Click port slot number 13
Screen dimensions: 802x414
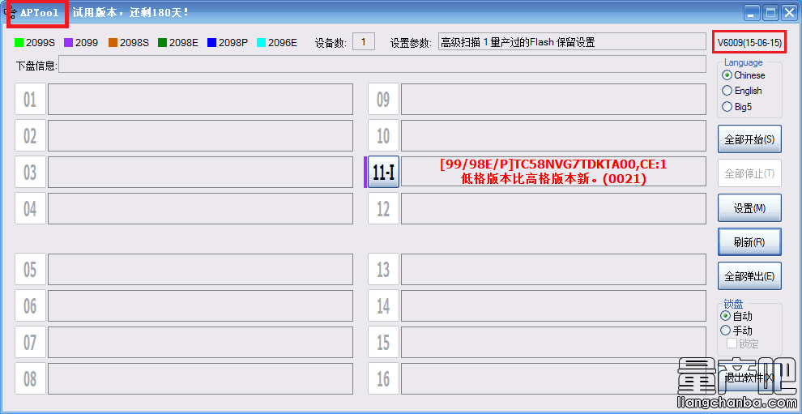384,269
